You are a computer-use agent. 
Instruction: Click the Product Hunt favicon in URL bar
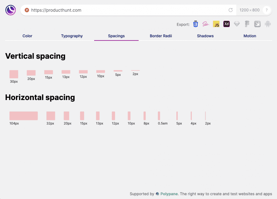click(x=27, y=10)
